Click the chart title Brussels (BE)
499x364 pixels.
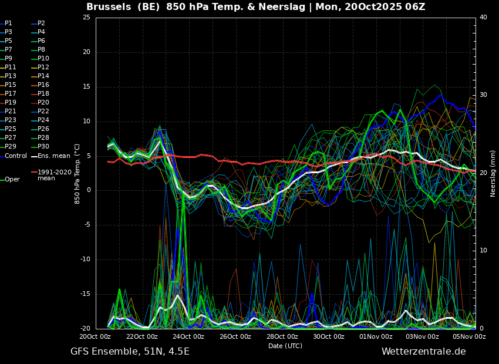(x=123, y=6)
